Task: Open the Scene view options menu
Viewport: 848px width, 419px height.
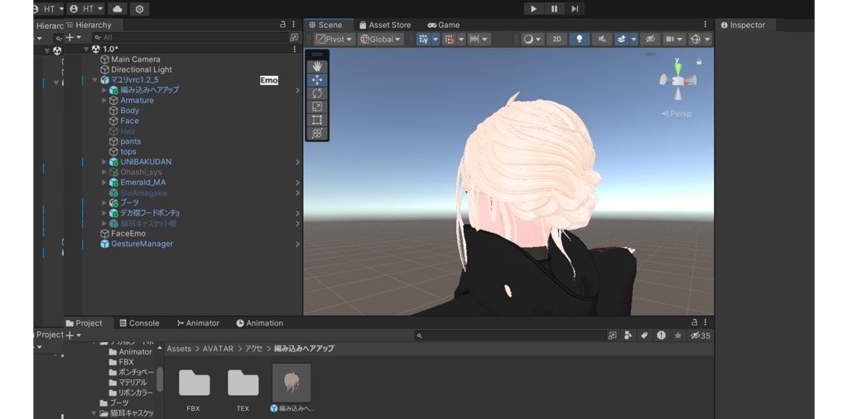Action: pos(706,24)
